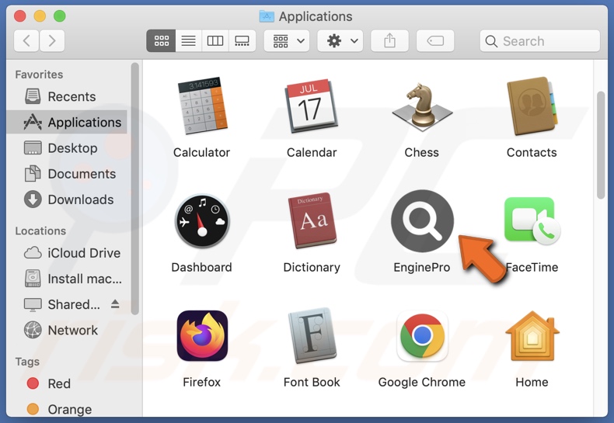Switch to list view
Viewport: 614px width, 423px height.
(188, 40)
